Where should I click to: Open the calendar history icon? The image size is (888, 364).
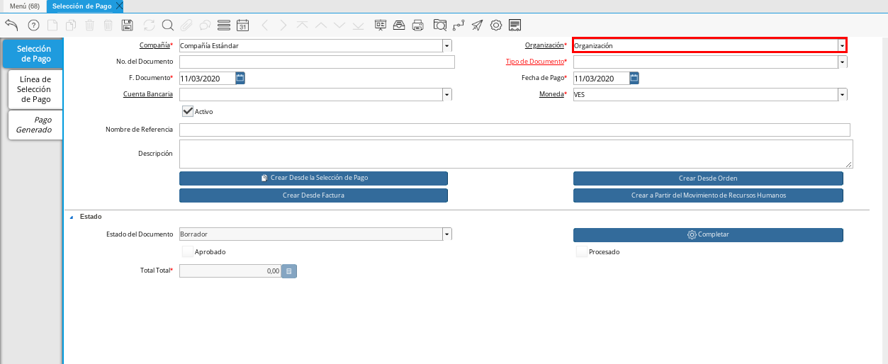(x=242, y=25)
